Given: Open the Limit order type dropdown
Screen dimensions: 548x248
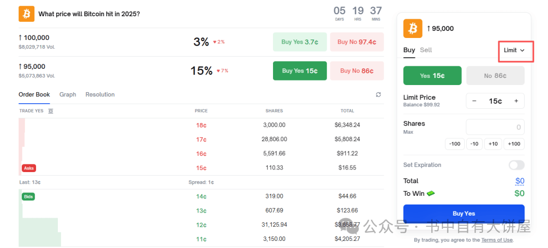Looking at the screenshot, I should [514, 50].
